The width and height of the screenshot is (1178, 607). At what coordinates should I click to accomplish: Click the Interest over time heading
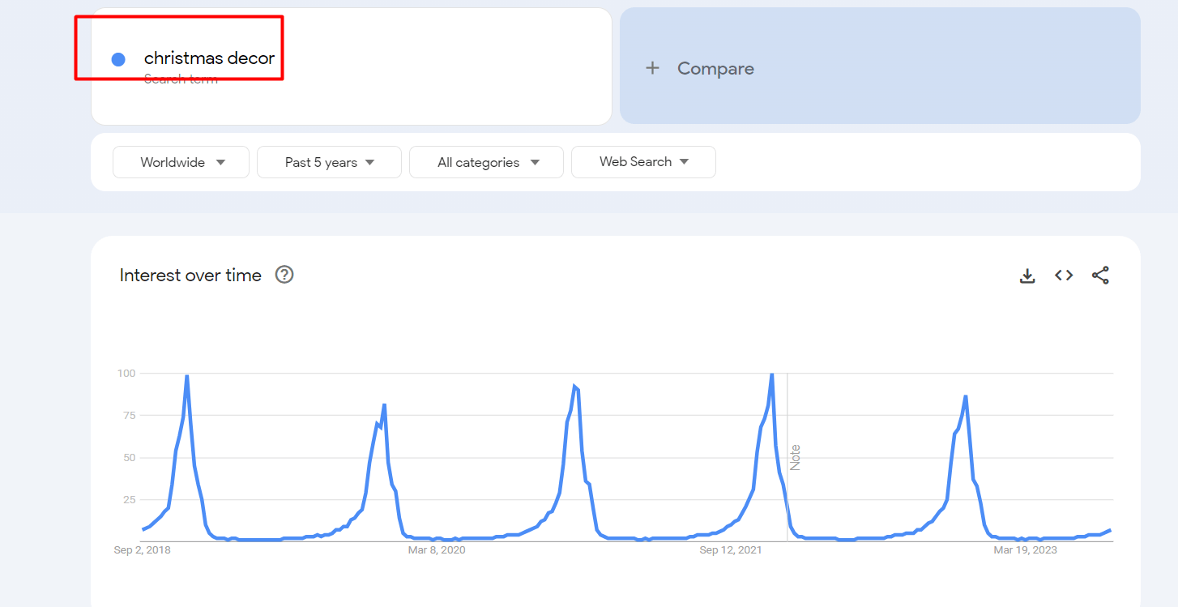coord(190,276)
